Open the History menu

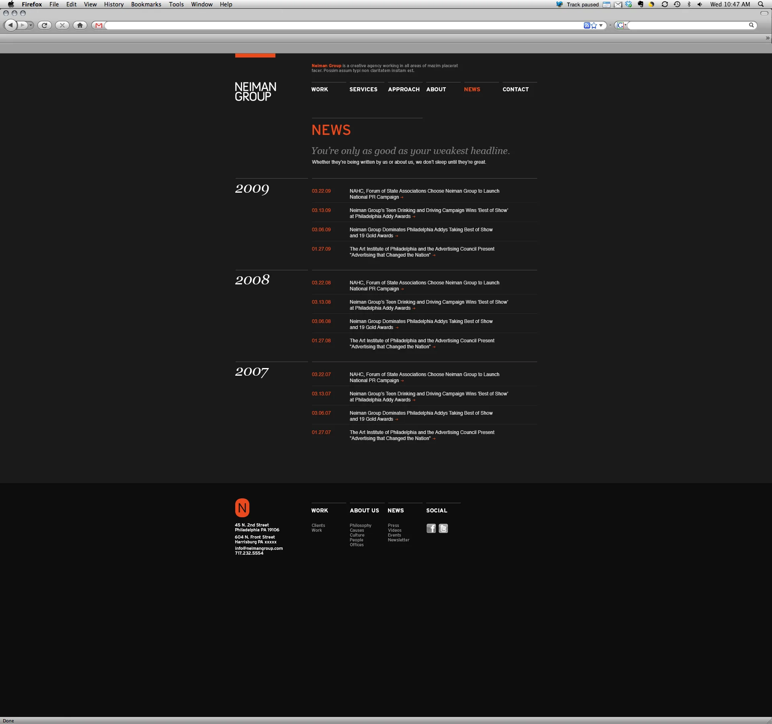click(x=114, y=4)
